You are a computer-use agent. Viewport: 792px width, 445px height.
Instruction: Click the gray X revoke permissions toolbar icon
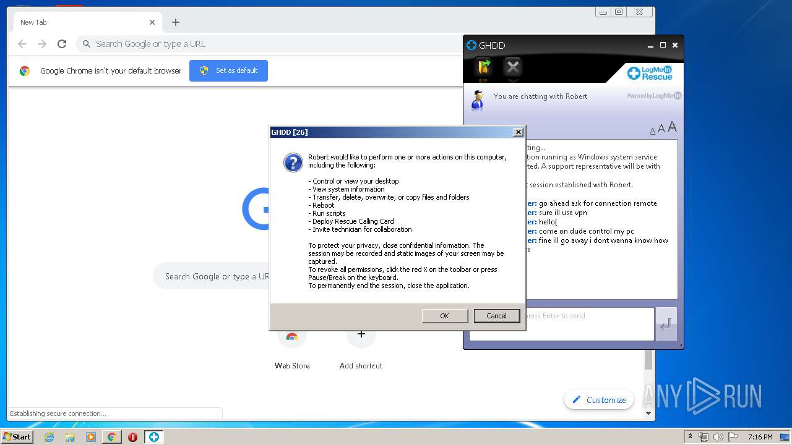512,66
